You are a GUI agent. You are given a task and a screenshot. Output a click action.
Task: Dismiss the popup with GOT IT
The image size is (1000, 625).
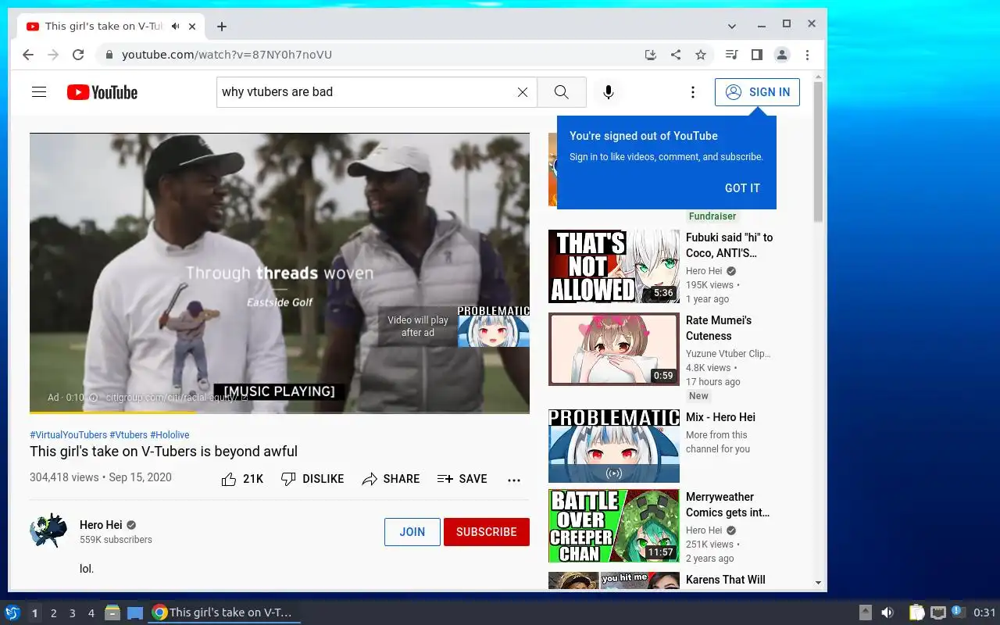[x=742, y=188]
